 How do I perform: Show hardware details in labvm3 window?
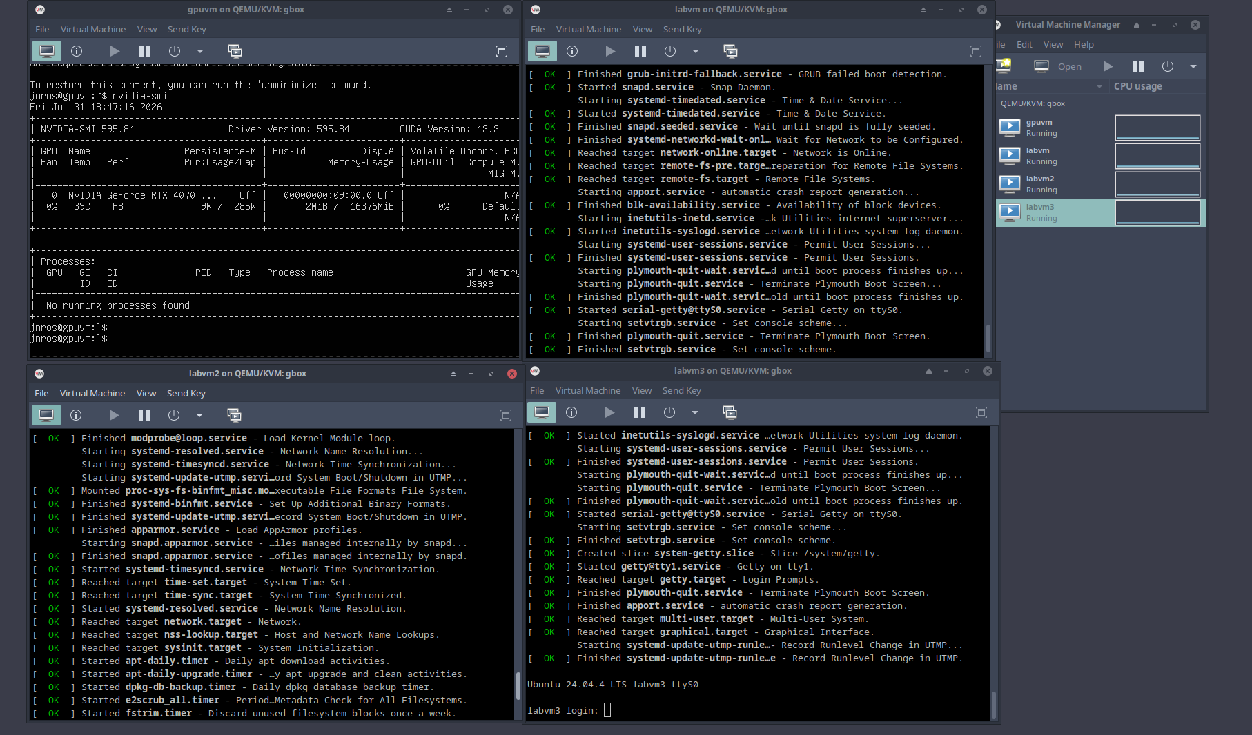click(x=571, y=412)
